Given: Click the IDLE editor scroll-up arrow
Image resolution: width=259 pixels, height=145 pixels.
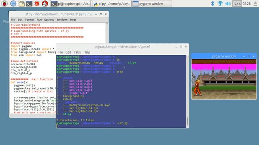Looking at the screenshot, I should click(107, 24).
